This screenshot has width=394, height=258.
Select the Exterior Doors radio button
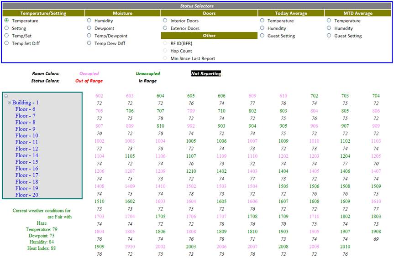(x=165, y=28)
